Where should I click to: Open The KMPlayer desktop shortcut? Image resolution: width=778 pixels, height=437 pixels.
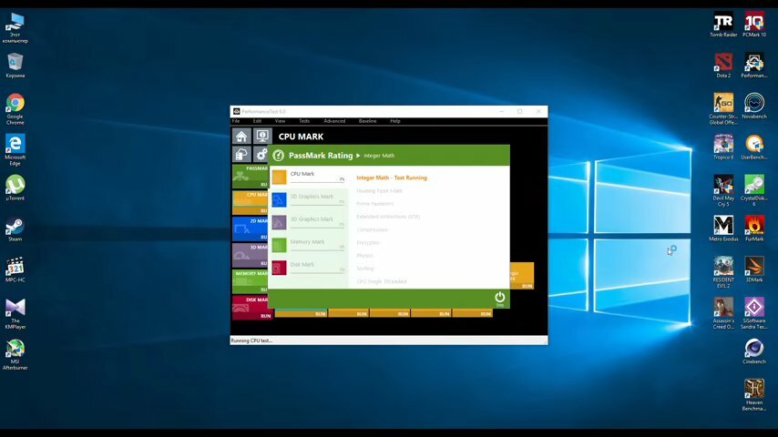point(15,313)
